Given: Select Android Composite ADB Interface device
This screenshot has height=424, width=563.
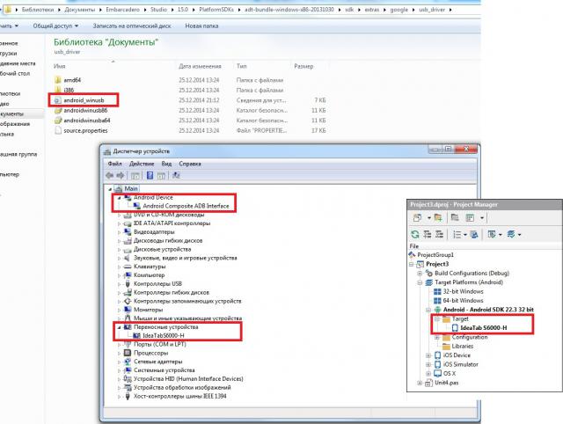Looking at the screenshot, I should point(186,206).
